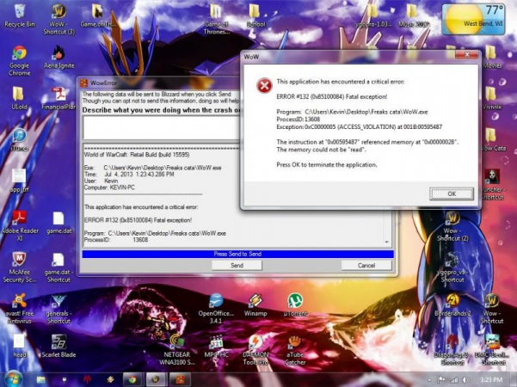
Task: Select the WoW - Shortcut (3) desktop icon
Action: pyautogui.click(x=59, y=19)
